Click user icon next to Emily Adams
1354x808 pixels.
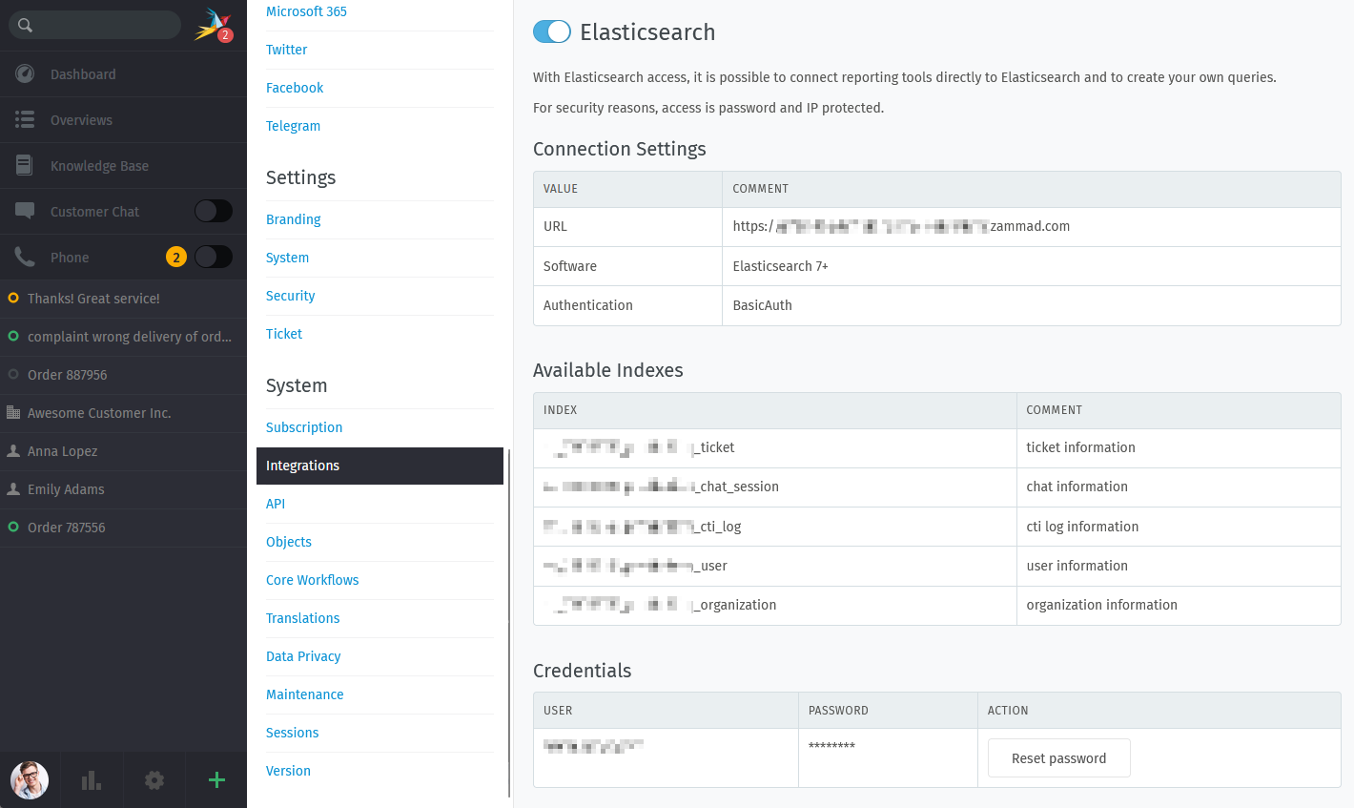(13, 488)
